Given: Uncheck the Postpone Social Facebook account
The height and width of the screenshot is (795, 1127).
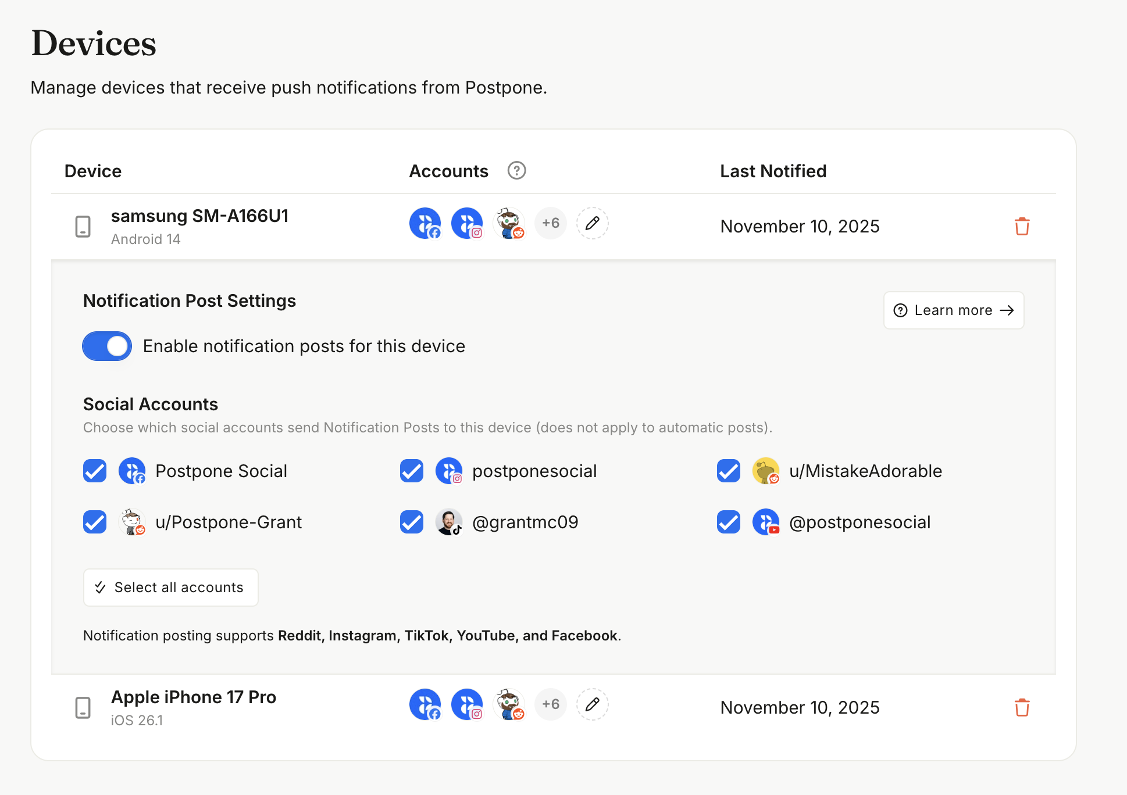Looking at the screenshot, I should (x=95, y=471).
